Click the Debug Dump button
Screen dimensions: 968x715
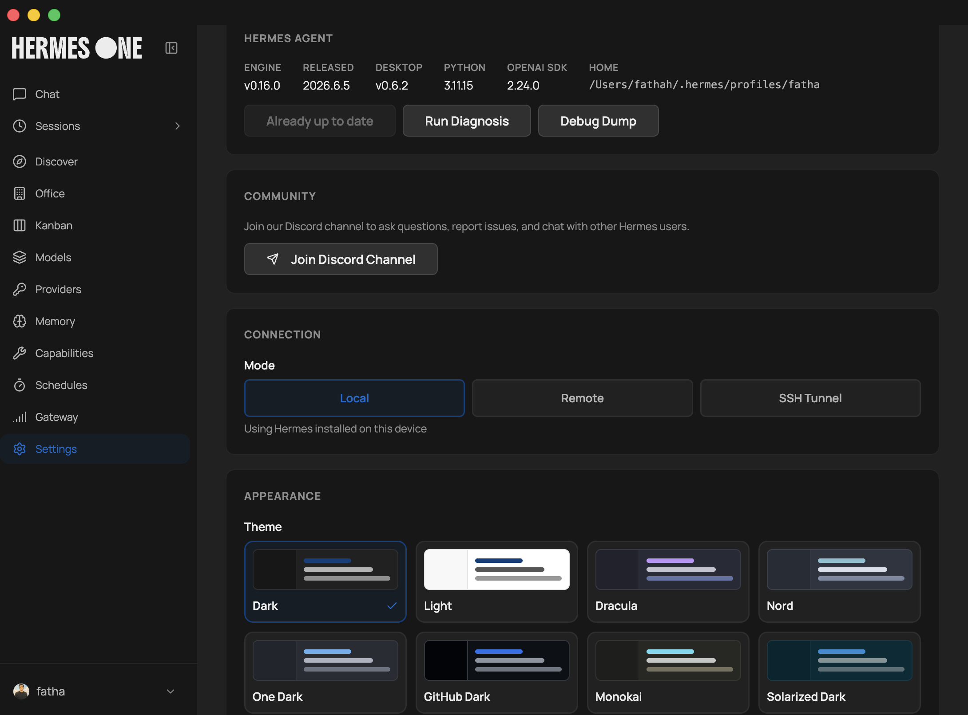[x=598, y=121]
